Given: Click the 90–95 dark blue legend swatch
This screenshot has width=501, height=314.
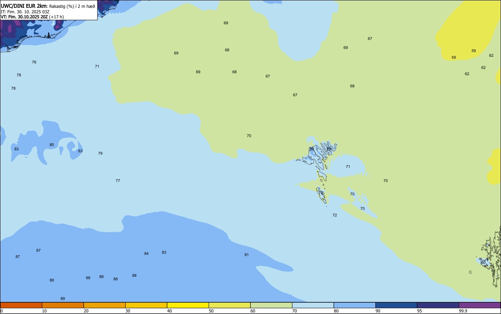Looking at the screenshot, I should (396, 305).
